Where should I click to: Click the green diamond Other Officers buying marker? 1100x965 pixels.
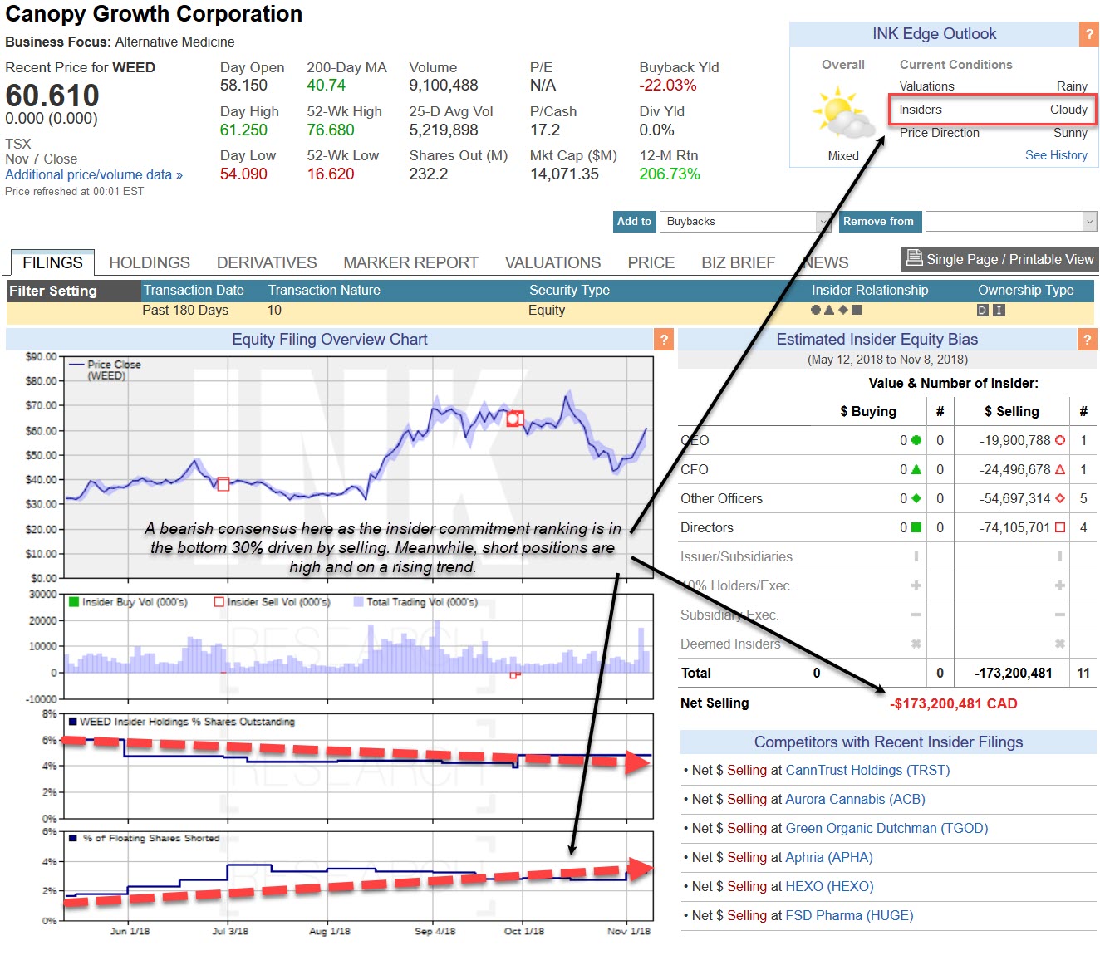(916, 498)
